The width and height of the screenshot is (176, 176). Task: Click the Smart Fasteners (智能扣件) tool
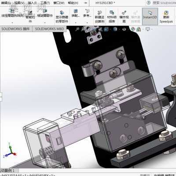coord(30,17)
